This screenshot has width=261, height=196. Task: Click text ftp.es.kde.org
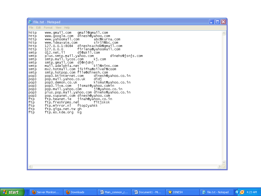59,112
